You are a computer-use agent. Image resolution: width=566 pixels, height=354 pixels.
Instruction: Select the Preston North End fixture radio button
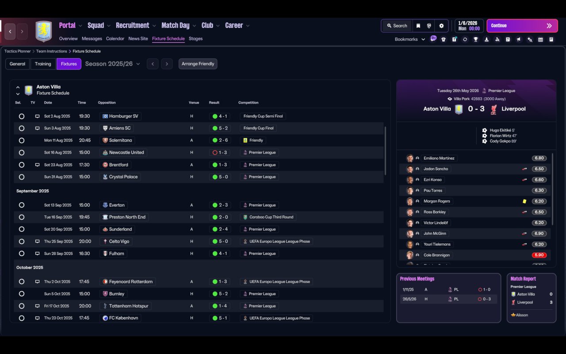pyautogui.click(x=22, y=217)
